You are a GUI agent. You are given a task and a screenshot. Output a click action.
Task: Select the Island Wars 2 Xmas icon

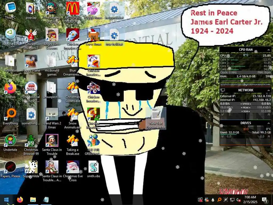pos(52,119)
